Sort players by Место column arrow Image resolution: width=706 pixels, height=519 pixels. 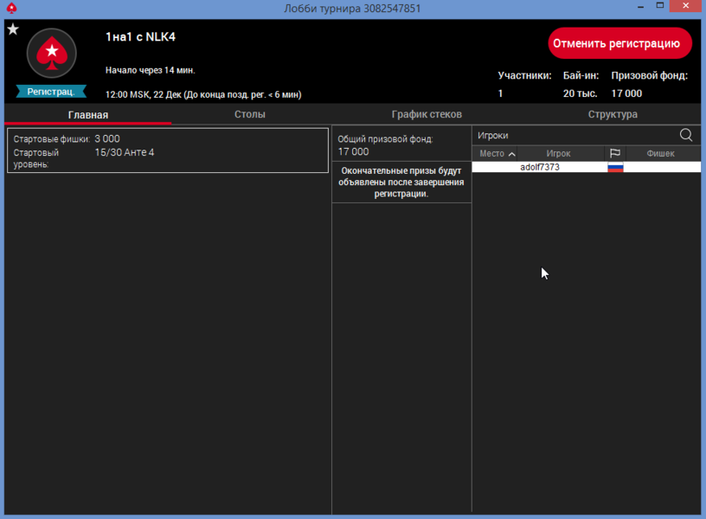[512, 154]
